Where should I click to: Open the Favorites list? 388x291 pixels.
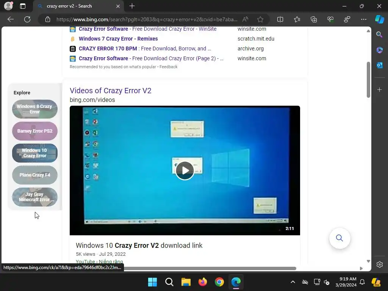click(297, 19)
